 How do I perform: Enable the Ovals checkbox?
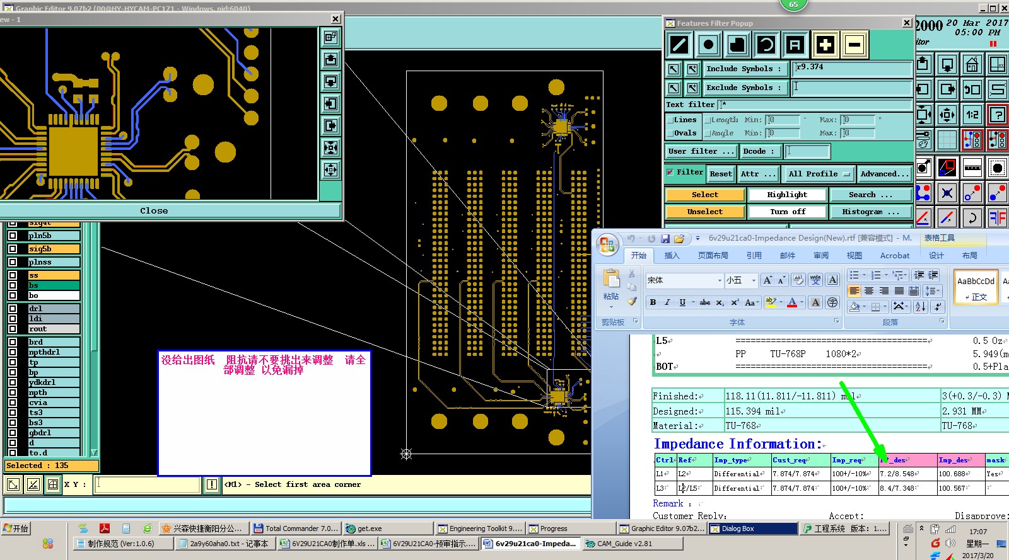(x=670, y=133)
